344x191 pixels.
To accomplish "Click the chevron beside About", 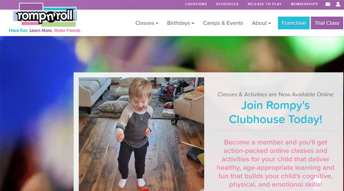I will [269, 23].
